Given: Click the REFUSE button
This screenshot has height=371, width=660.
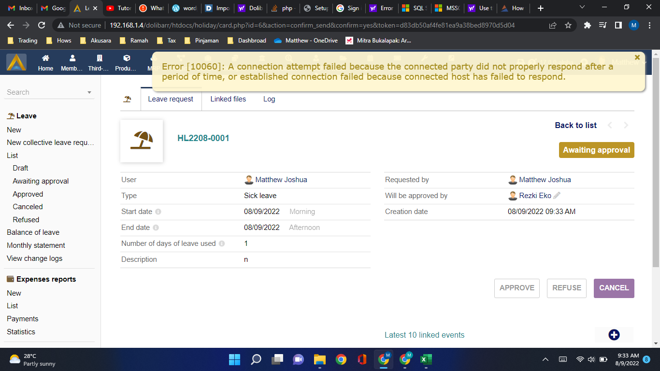Looking at the screenshot, I should pyautogui.click(x=567, y=288).
